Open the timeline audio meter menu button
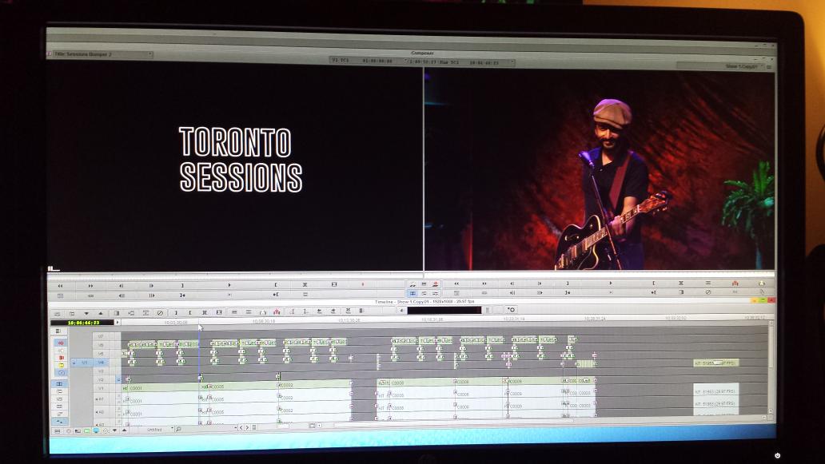Viewport: 825px width, 464px height. click(488, 310)
